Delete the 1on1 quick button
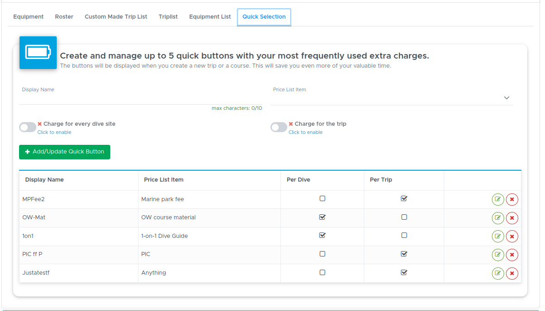Screen dimensions: 545x311 [x=512, y=237]
